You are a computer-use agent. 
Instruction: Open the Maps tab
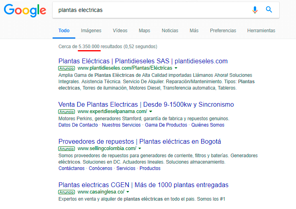click(144, 31)
